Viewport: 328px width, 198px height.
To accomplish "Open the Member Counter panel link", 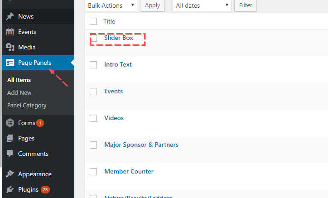I will (129, 171).
